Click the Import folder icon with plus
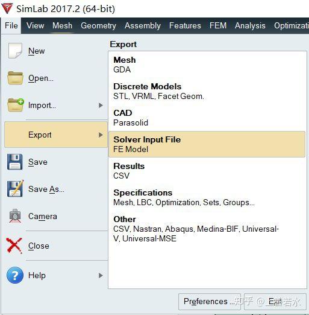The image size is (309, 315). [x=16, y=105]
